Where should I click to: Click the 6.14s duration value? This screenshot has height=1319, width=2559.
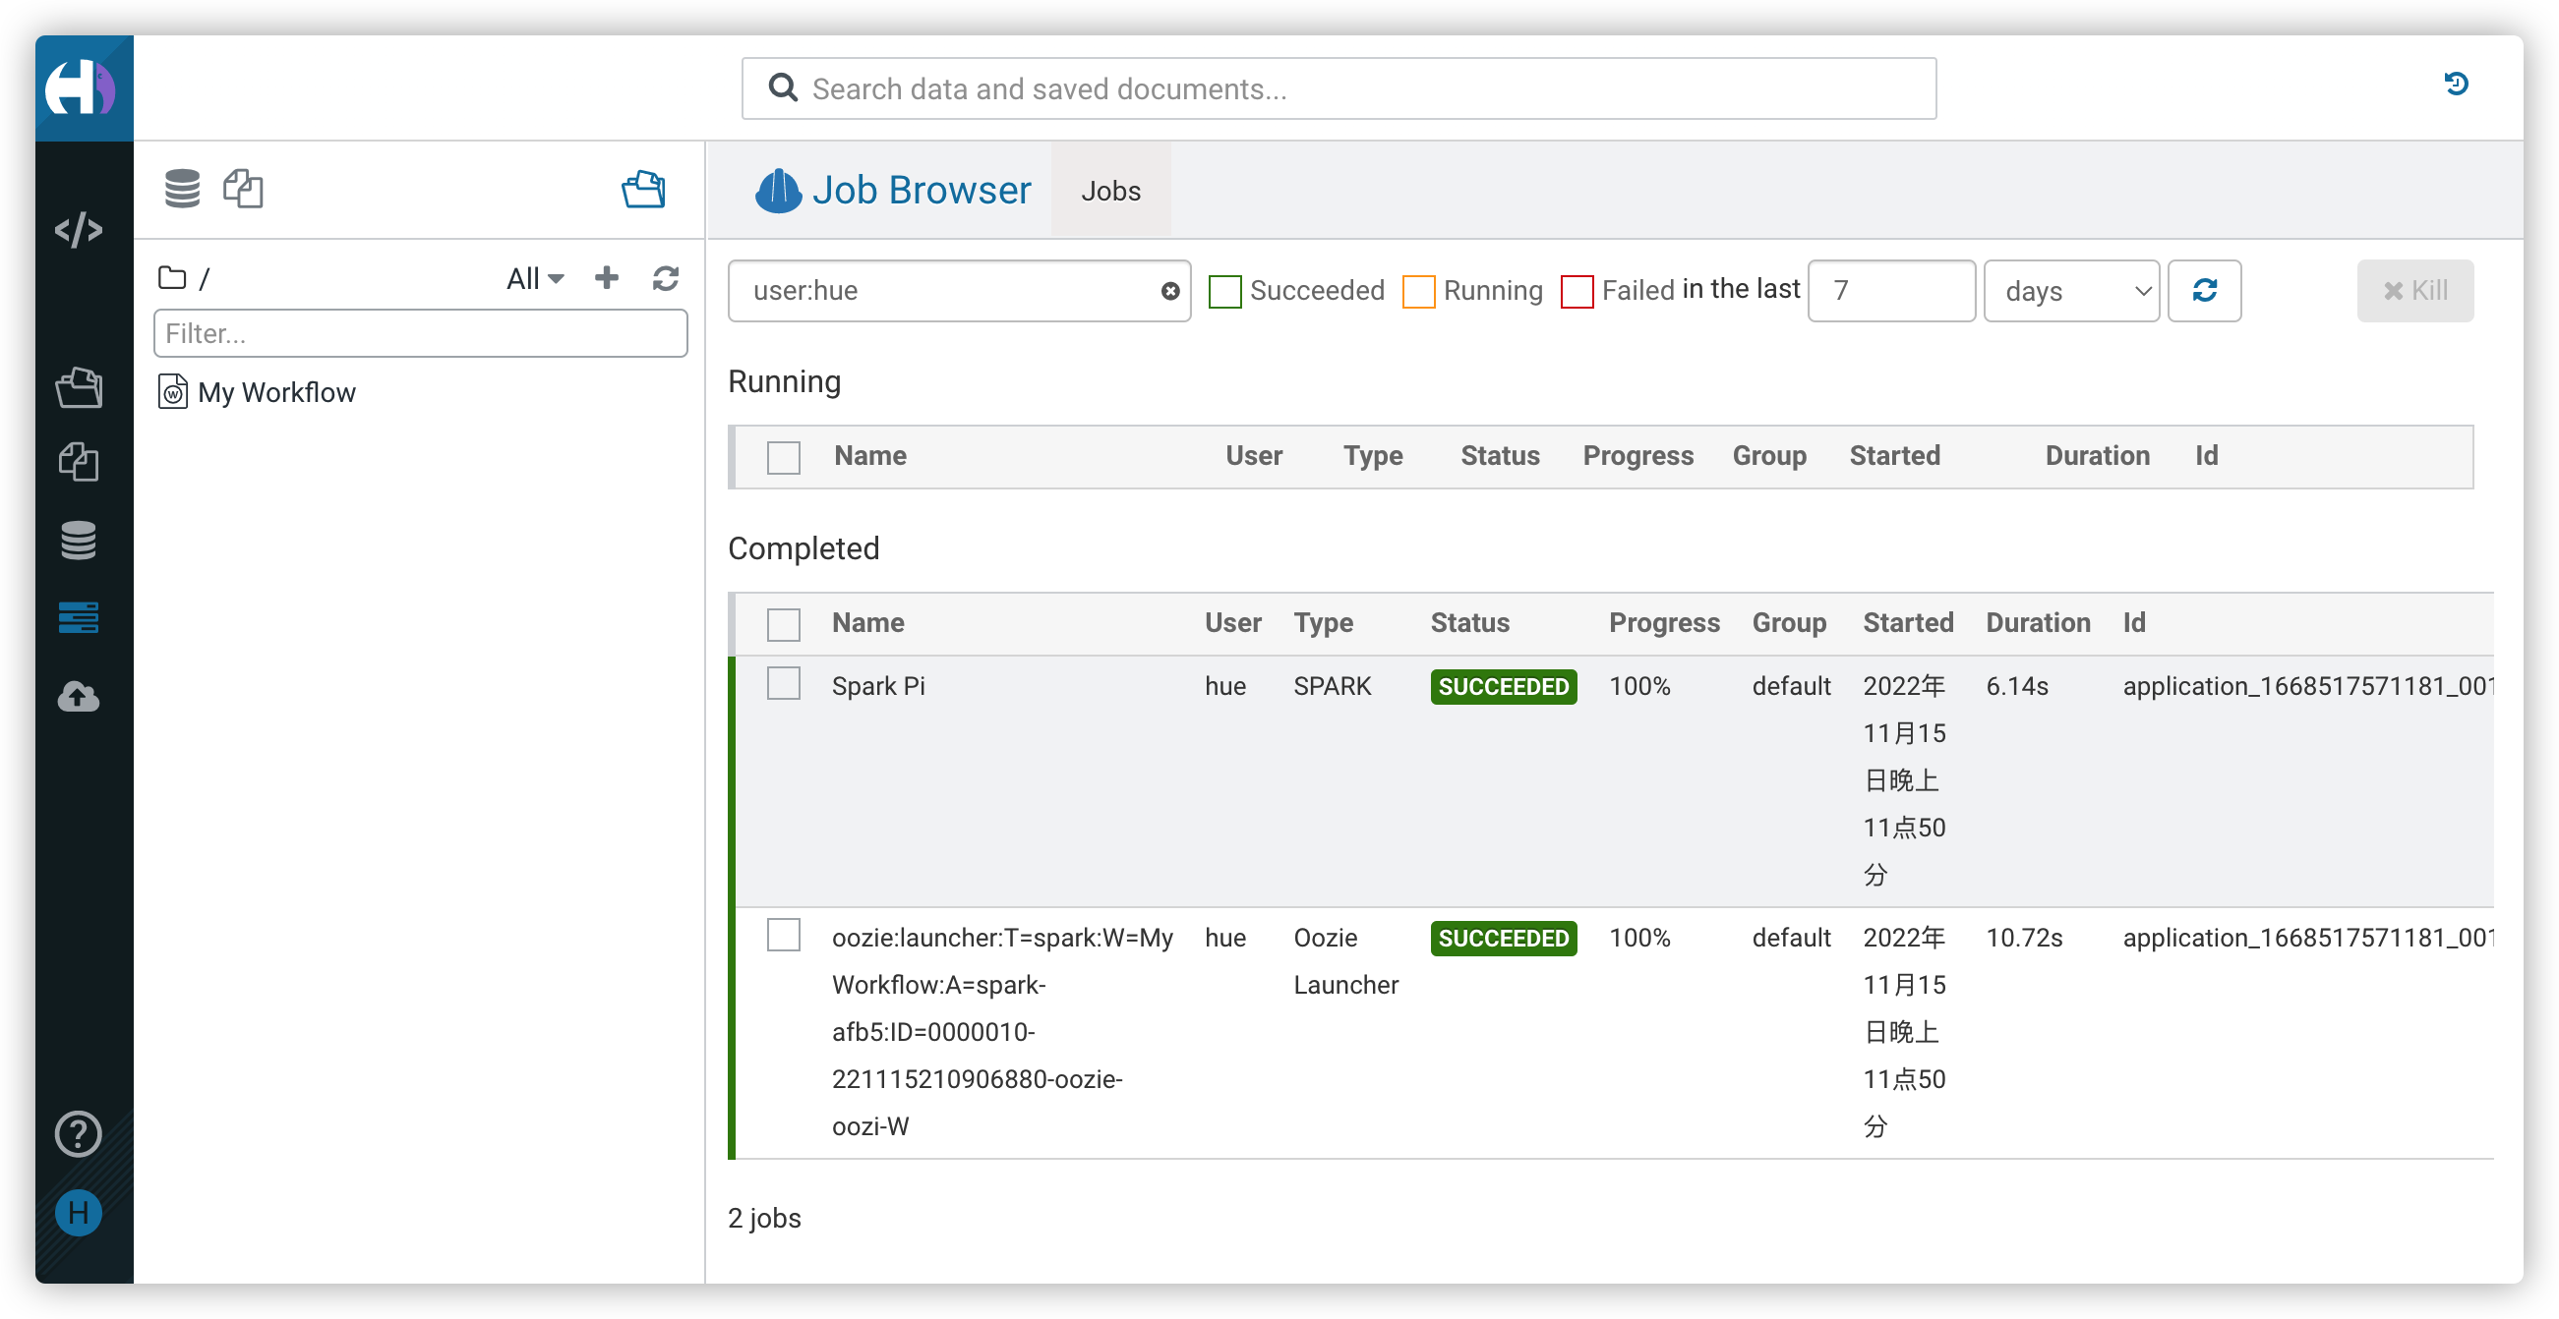click(x=2016, y=686)
